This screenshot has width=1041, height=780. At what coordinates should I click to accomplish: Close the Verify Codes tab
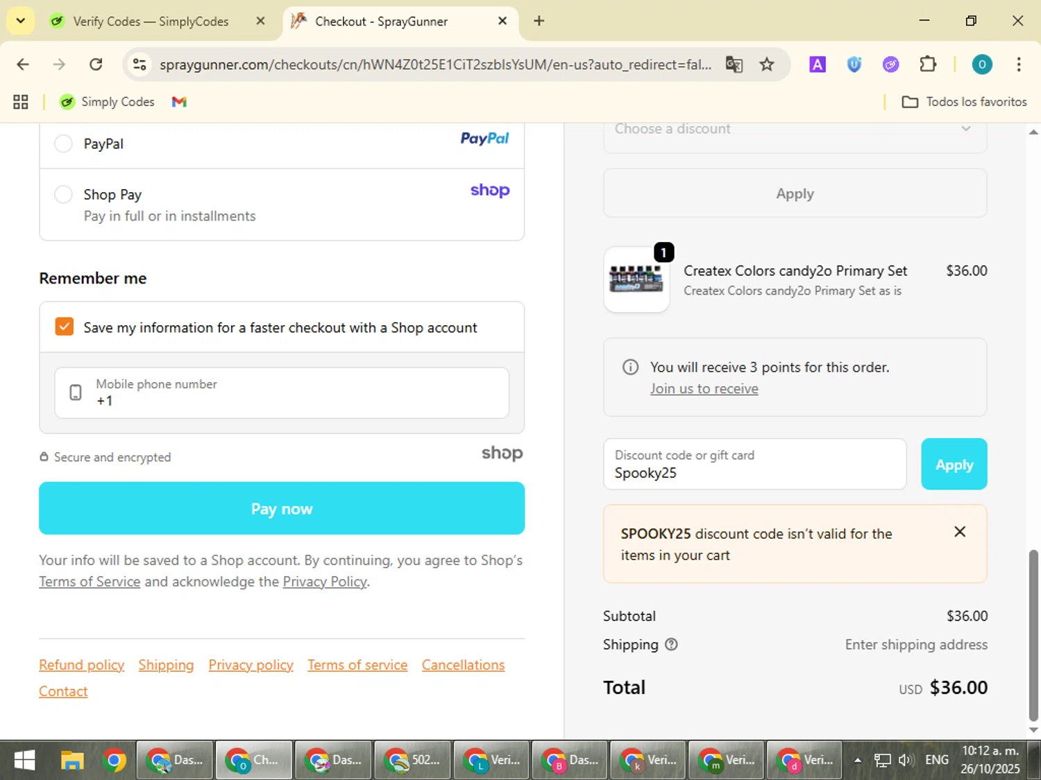coord(260,21)
